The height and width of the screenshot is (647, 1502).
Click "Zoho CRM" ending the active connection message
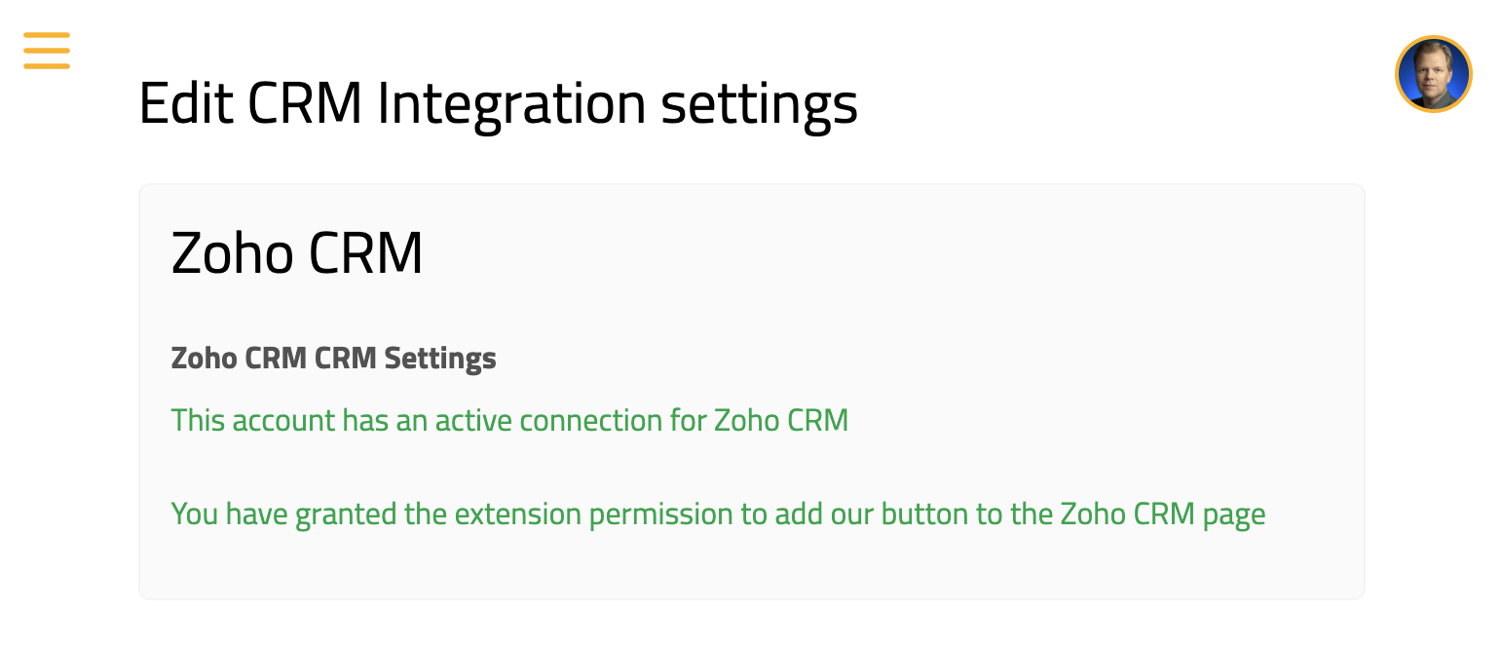[781, 420]
